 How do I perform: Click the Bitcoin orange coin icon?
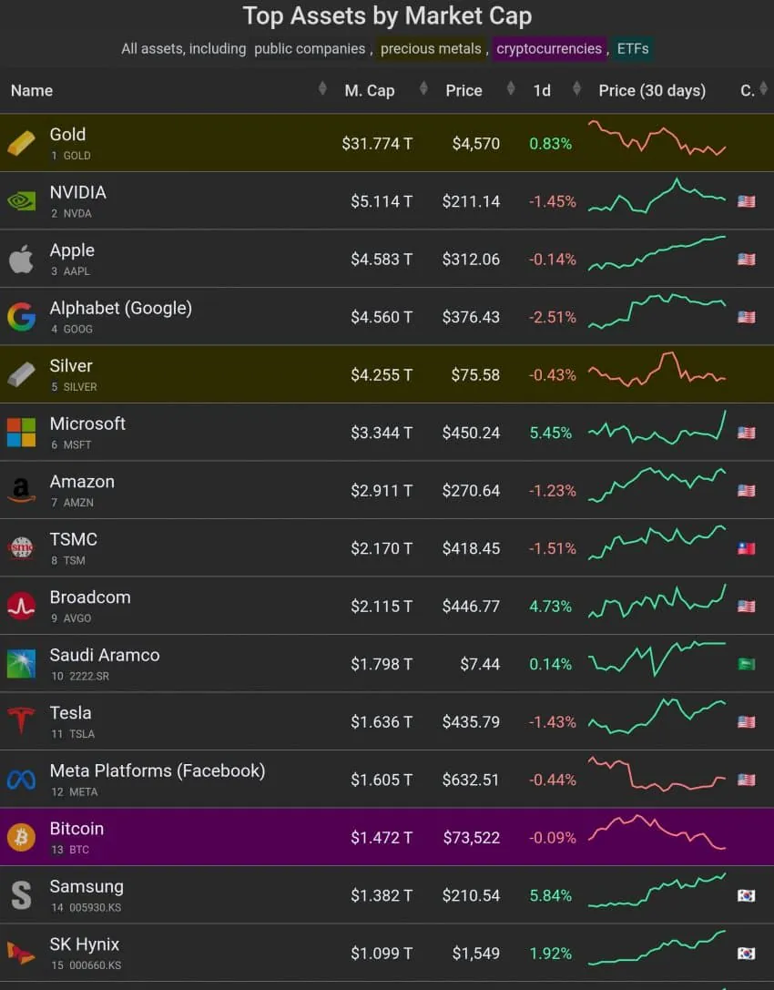tap(22, 838)
